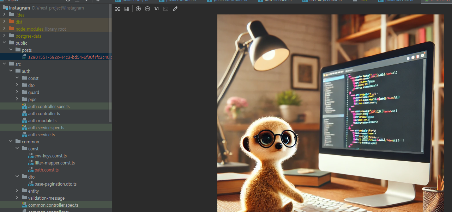452x212 pixels.
Task: Open env-keys.const.ts file
Action: (x=50, y=156)
